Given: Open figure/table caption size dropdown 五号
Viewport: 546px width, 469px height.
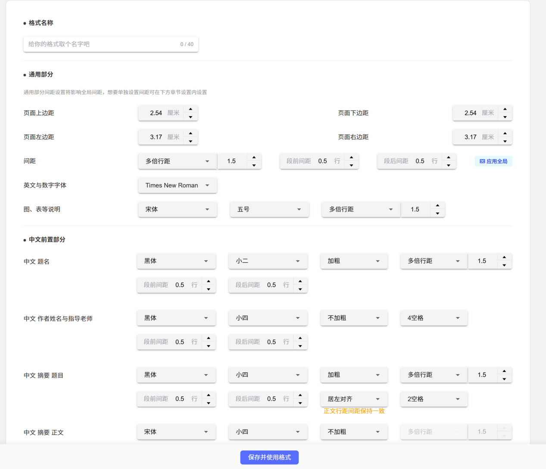Looking at the screenshot, I should click(269, 209).
